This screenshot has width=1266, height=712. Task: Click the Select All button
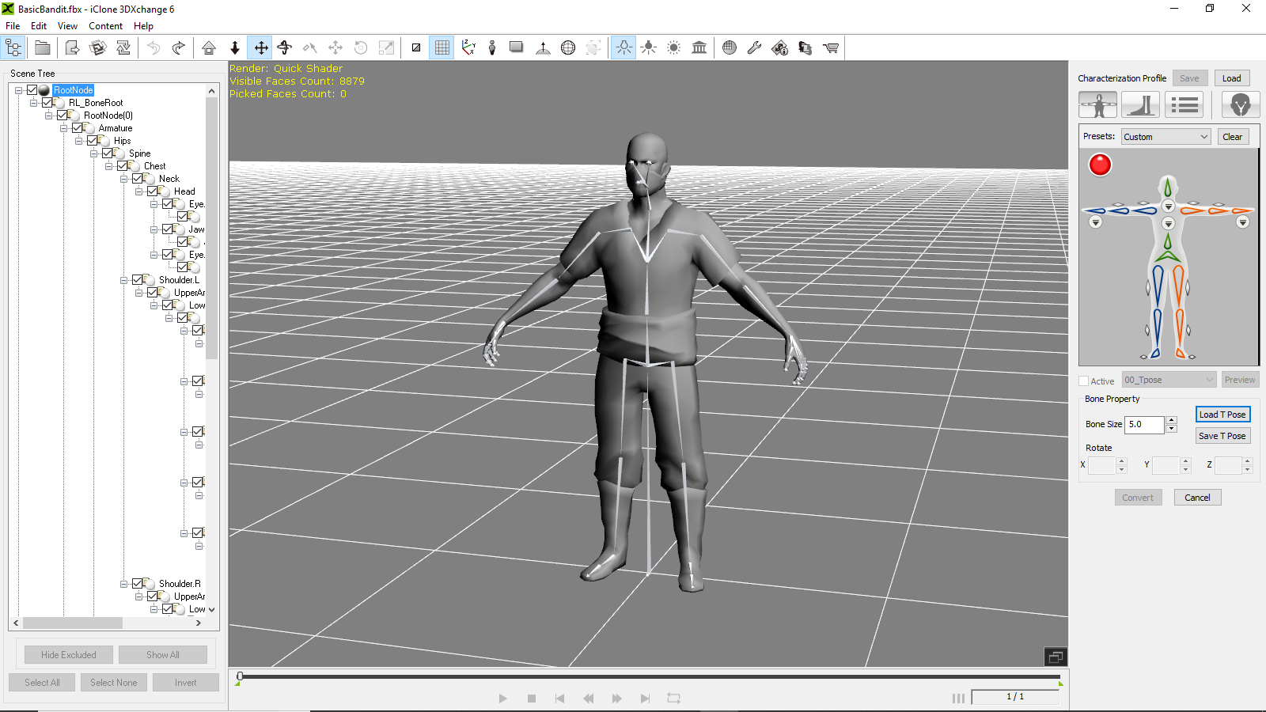[42, 683]
